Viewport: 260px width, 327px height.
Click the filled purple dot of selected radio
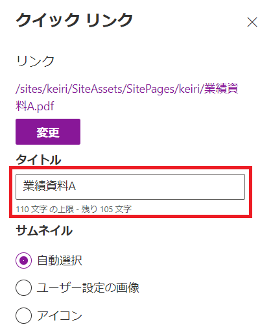(23, 260)
